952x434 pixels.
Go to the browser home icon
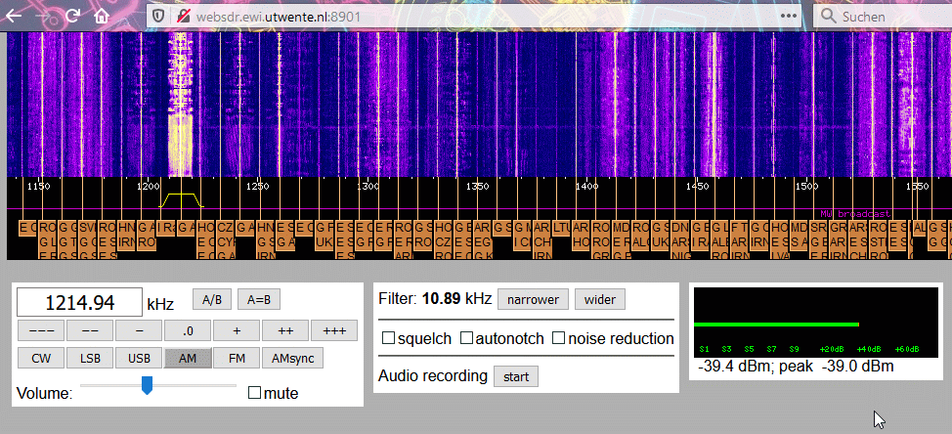(102, 16)
